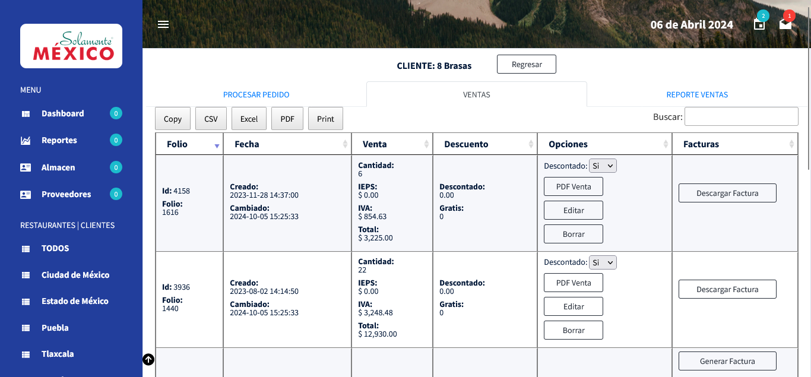The width and height of the screenshot is (811, 377).
Task: Open the calendar notifications icon
Action: [x=759, y=24]
